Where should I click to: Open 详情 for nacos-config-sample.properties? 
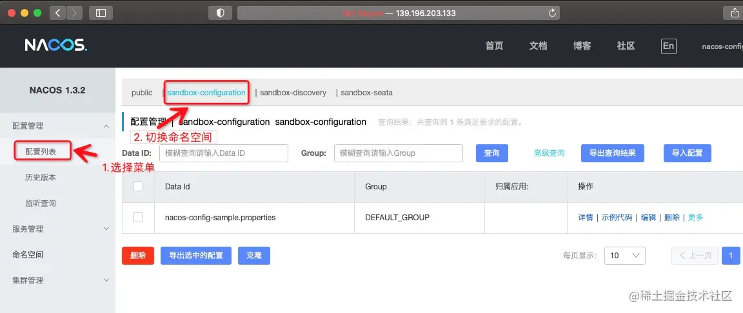[x=586, y=218]
